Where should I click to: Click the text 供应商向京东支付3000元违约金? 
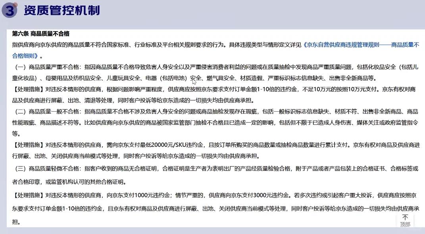(x=248, y=195)
